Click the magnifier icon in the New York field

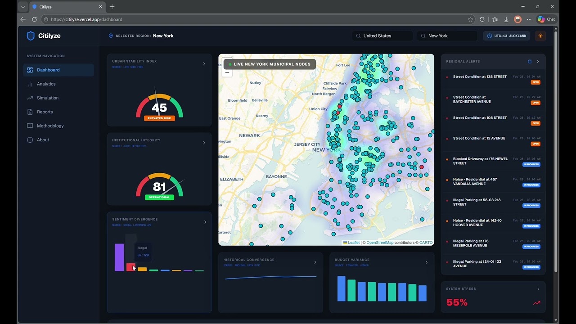point(423,36)
